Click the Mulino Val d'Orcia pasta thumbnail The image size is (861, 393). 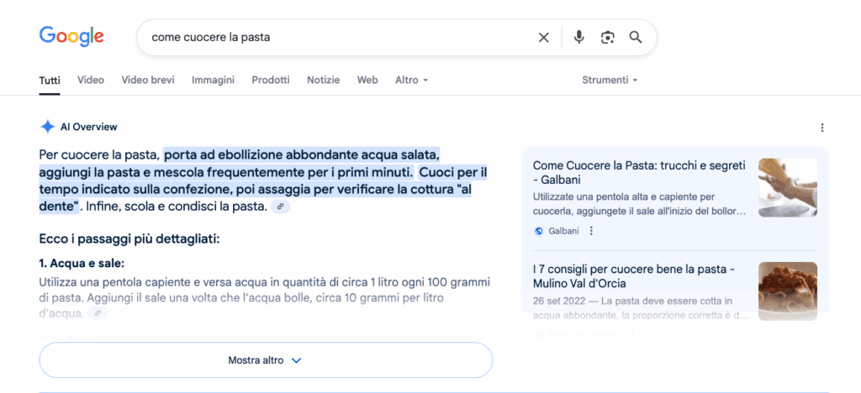787,291
